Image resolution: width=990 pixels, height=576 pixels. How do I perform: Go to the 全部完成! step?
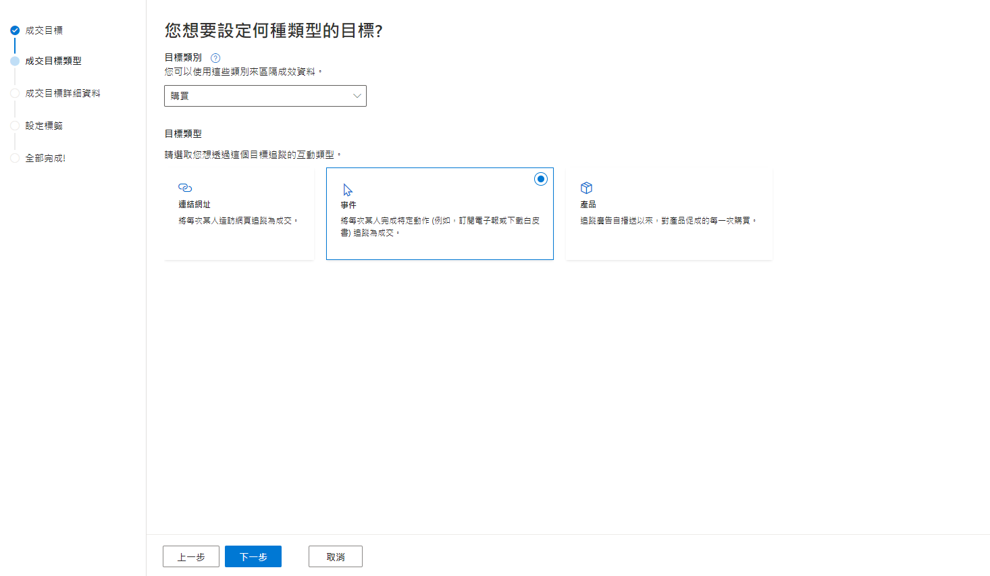point(45,158)
